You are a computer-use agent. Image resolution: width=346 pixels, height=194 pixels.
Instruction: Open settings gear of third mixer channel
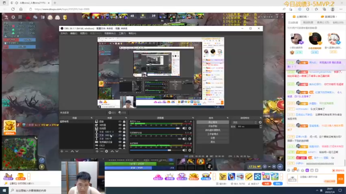190,150
